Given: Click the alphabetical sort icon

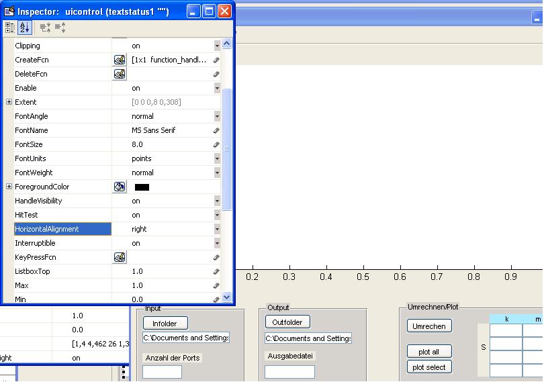Looking at the screenshot, I should pos(24,28).
